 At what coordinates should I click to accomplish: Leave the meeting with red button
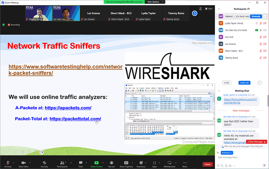[x=207, y=164]
